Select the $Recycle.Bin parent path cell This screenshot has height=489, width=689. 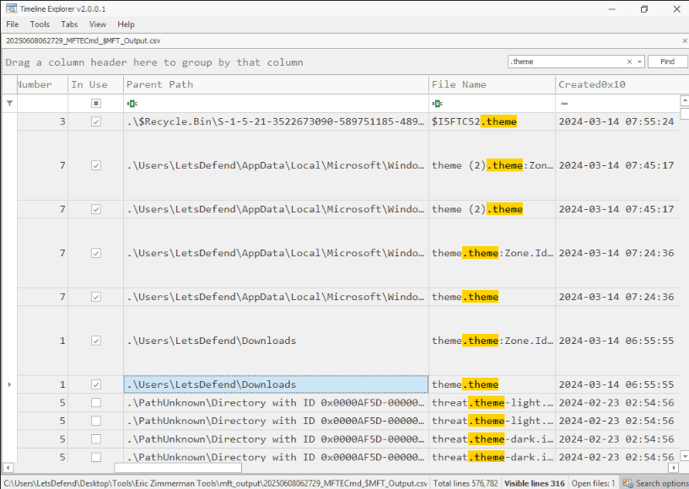tap(276, 121)
